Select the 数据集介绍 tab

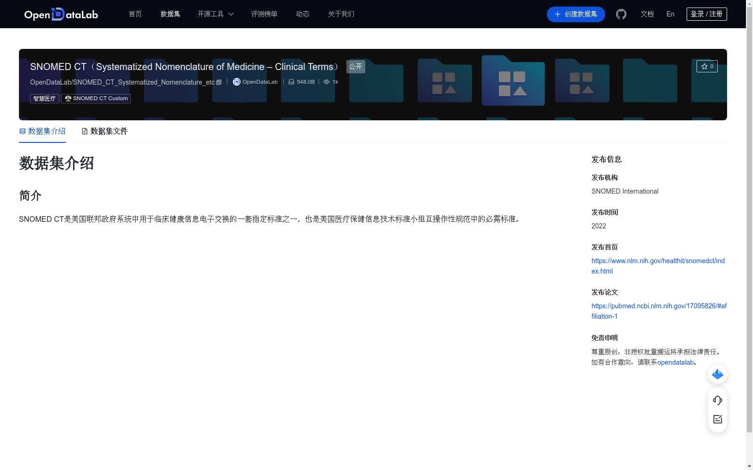(x=42, y=131)
